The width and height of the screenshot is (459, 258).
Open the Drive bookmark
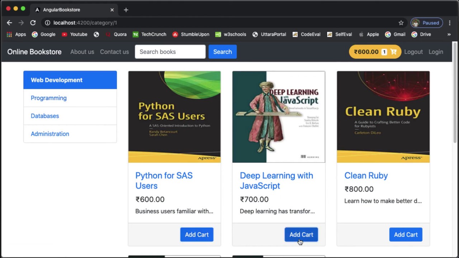coord(421,34)
